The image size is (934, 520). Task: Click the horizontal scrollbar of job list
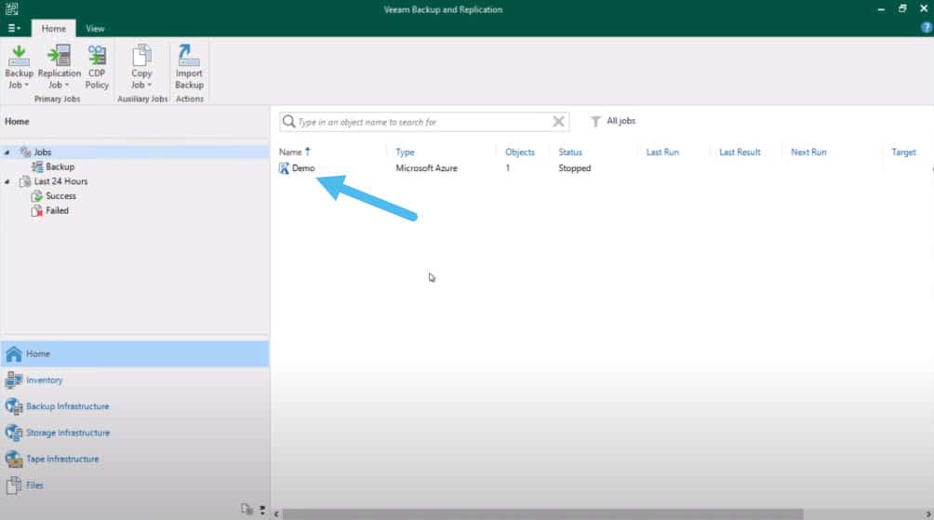542,514
